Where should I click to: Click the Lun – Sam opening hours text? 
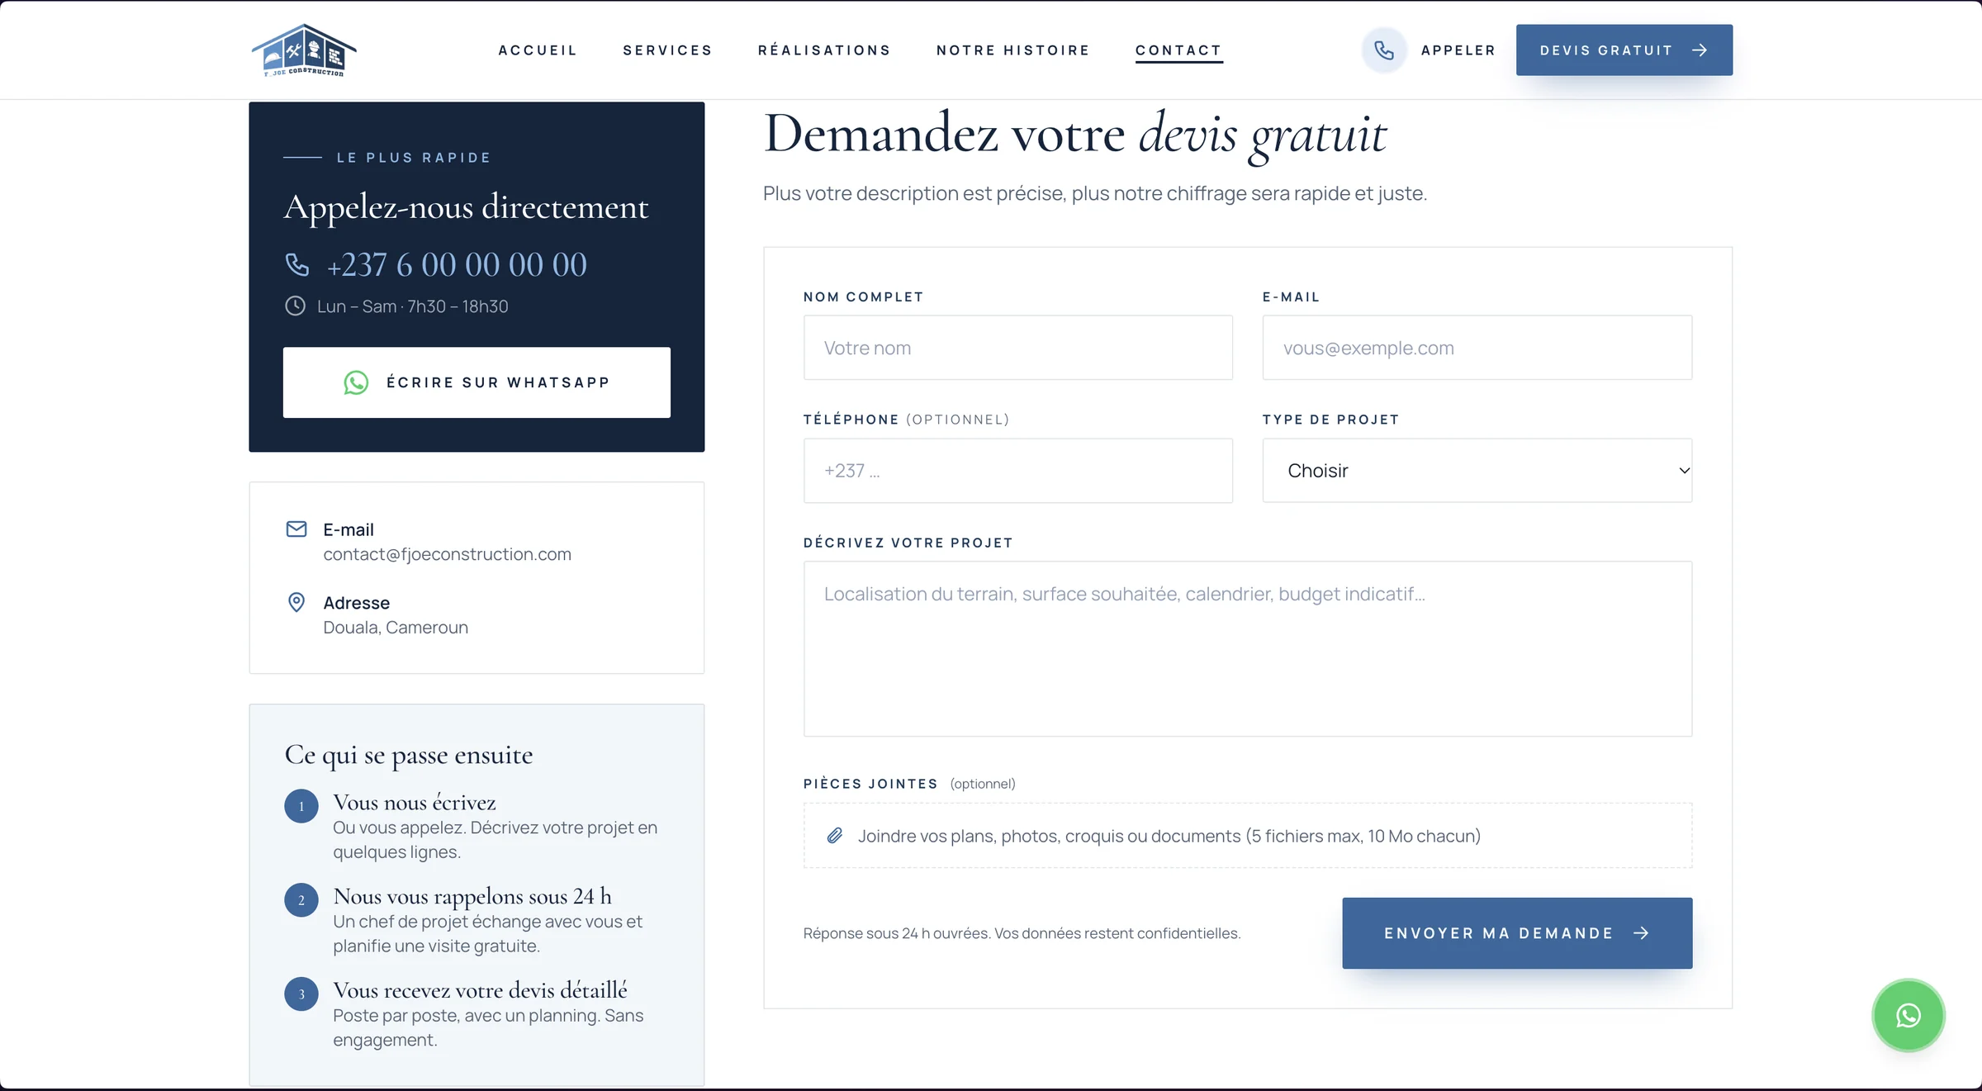pyautogui.click(x=412, y=306)
